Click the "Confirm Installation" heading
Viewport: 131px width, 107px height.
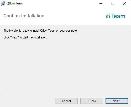tap(24, 16)
